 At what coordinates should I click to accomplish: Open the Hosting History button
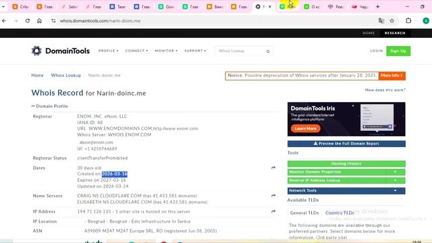(346, 163)
